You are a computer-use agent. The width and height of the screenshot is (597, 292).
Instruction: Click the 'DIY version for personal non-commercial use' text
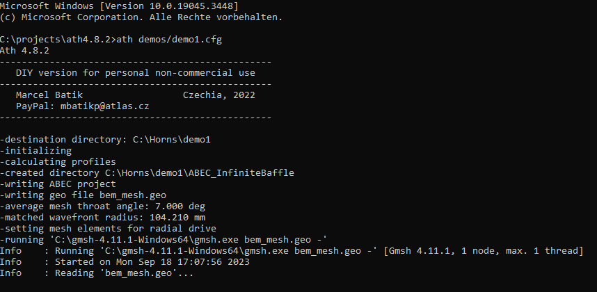point(136,72)
